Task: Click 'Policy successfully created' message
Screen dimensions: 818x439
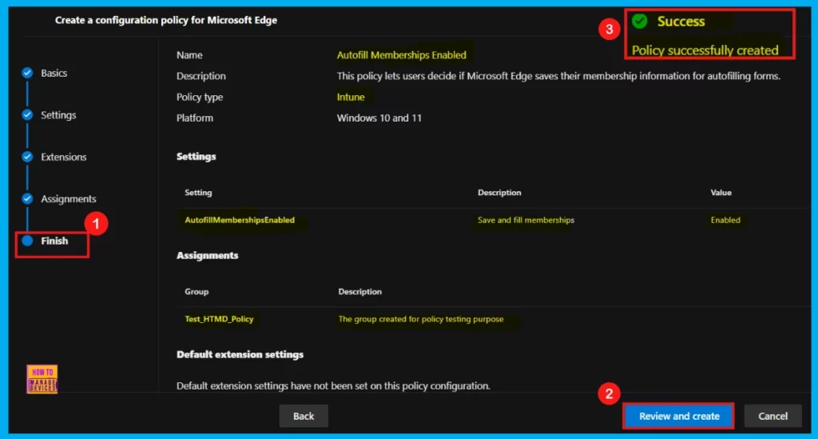Action: (705, 50)
